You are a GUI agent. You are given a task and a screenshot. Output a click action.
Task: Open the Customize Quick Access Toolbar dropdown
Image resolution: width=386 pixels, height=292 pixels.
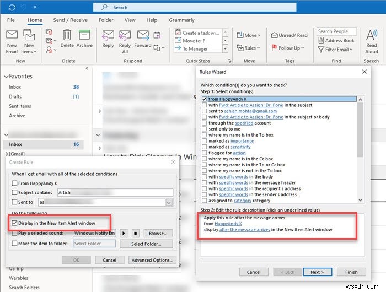coord(35,7)
